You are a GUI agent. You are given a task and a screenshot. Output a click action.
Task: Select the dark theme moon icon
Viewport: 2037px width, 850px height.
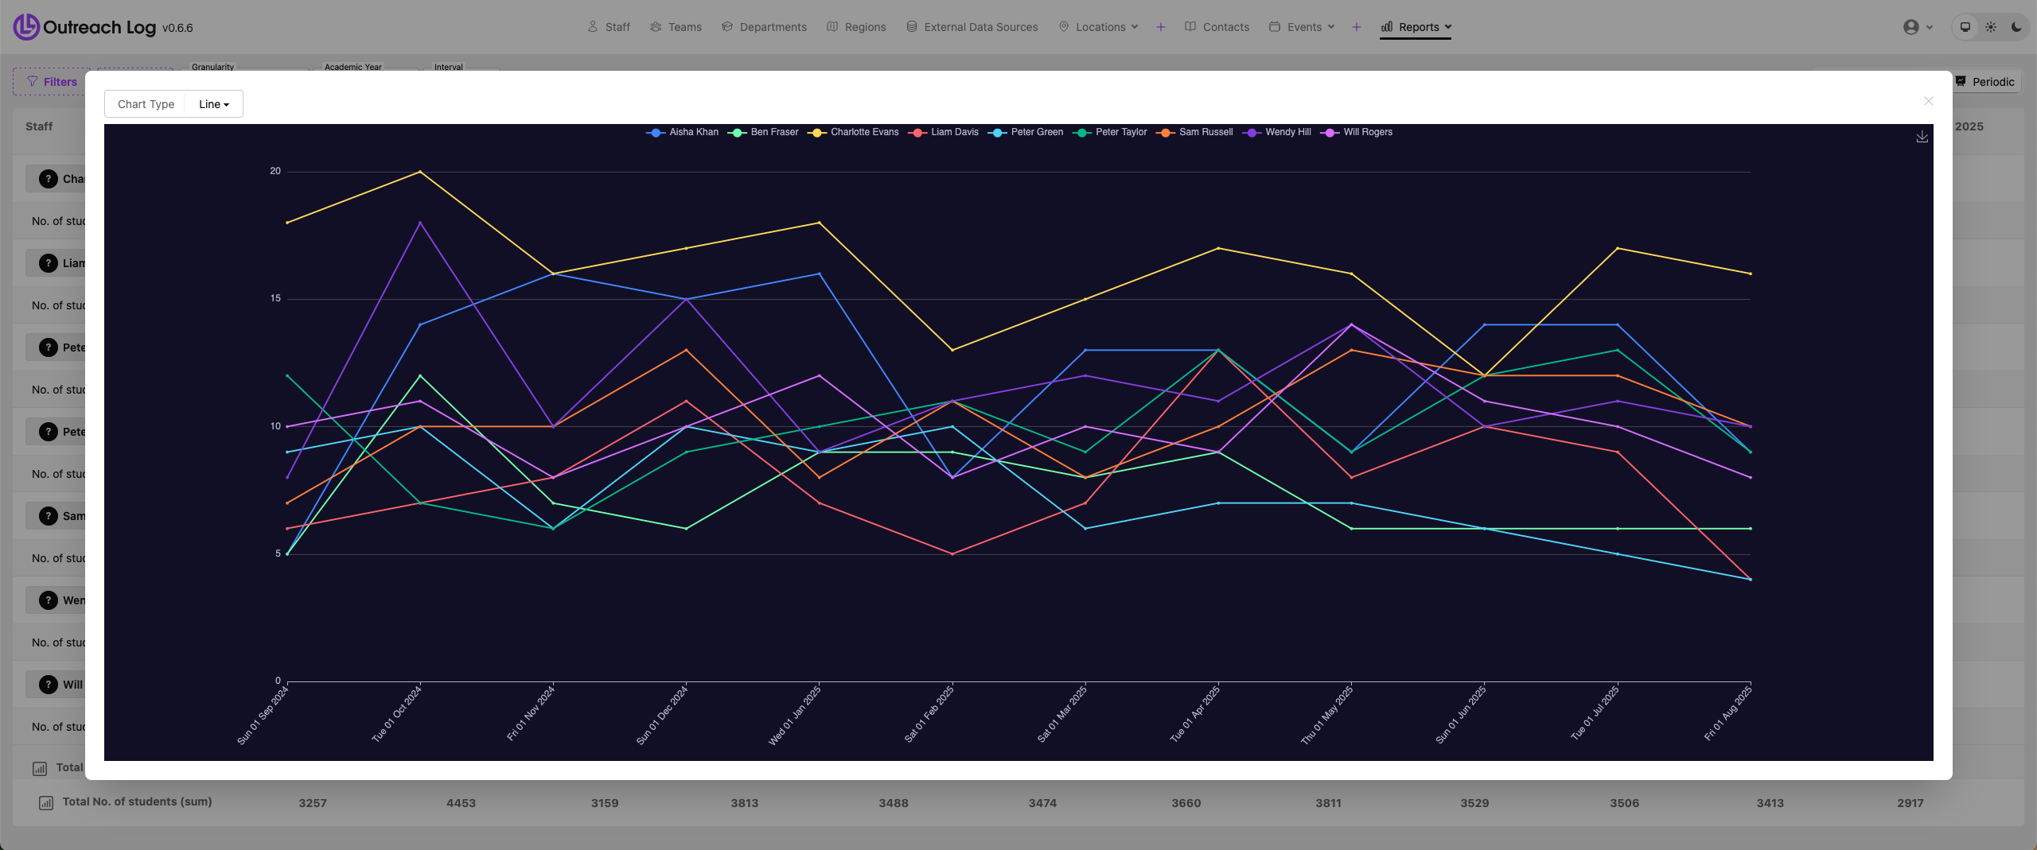click(x=2016, y=27)
